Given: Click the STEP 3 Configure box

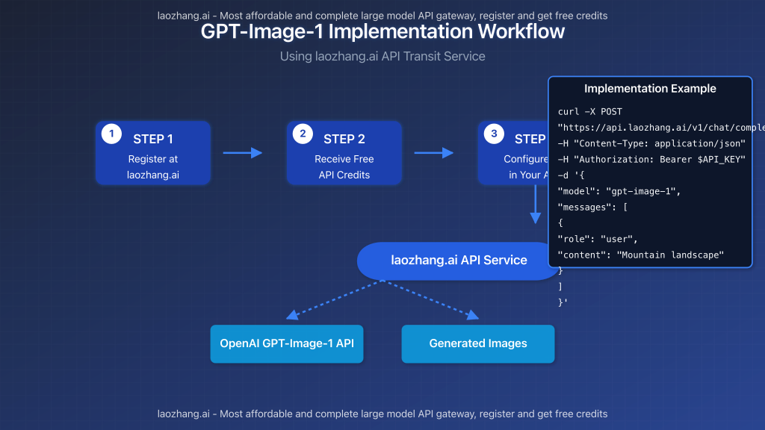Looking at the screenshot, I should (x=512, y=153).
